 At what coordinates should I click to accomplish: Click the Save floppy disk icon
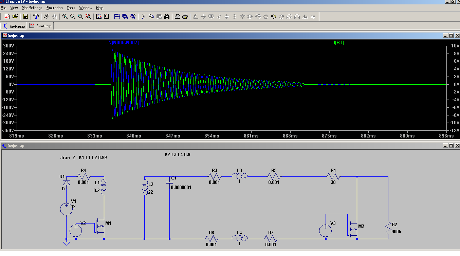pyautogui.click(x=25, y=16)
